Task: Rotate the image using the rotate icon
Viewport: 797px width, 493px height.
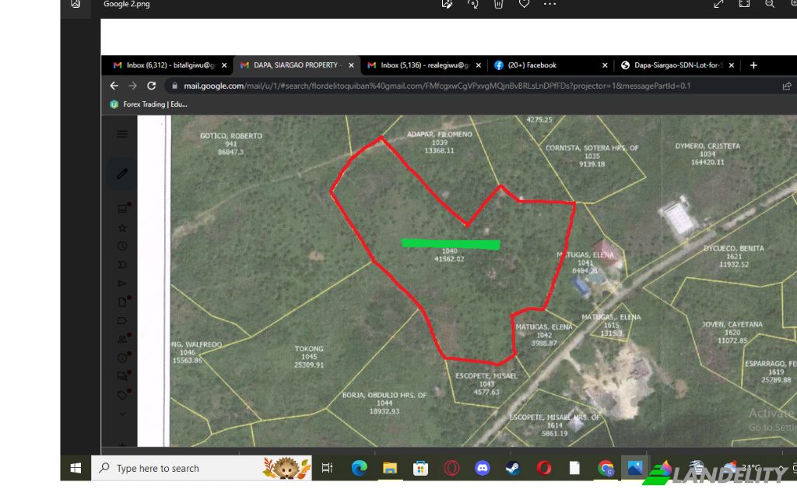Action: [x=472, y=4]
